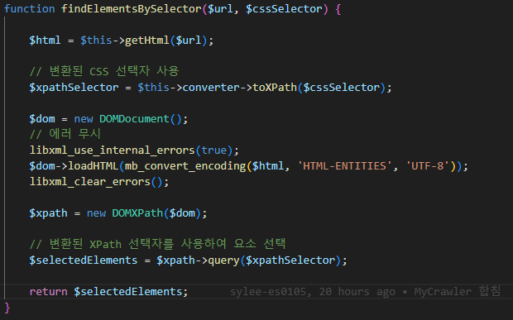Click the comment '변환된 CSS 선택자 사용'

[x=104, y=71]
